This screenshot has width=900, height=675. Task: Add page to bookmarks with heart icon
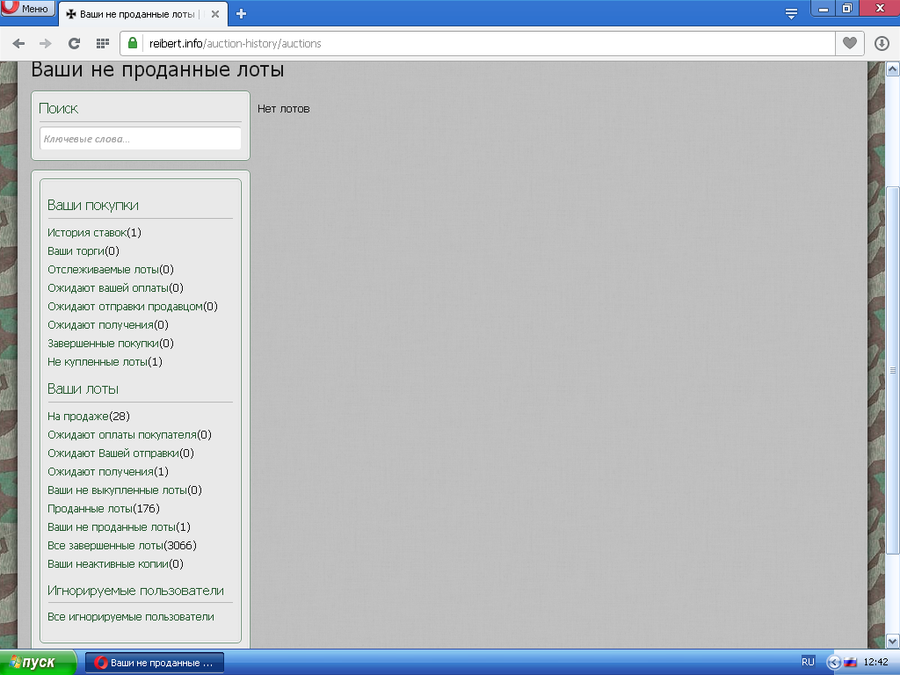(x=850, y=44)
